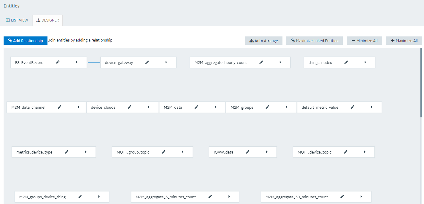Edit MQTT_device_topic using pencil icon
424x204 pixels.
point(345,152)
